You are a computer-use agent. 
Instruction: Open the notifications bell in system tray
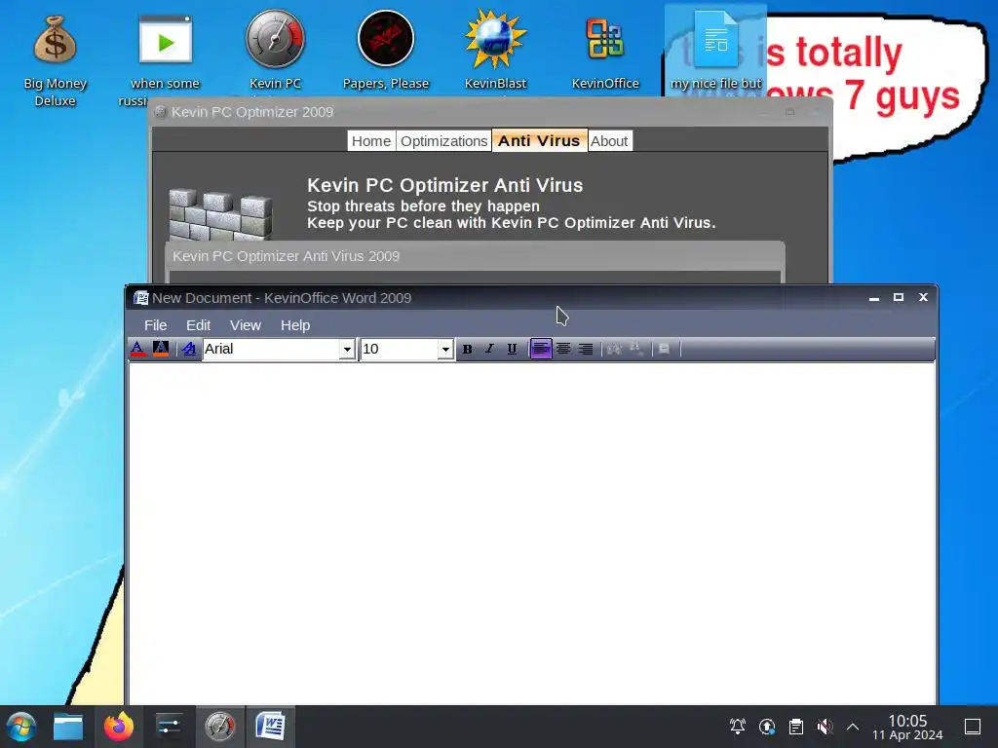738,727
